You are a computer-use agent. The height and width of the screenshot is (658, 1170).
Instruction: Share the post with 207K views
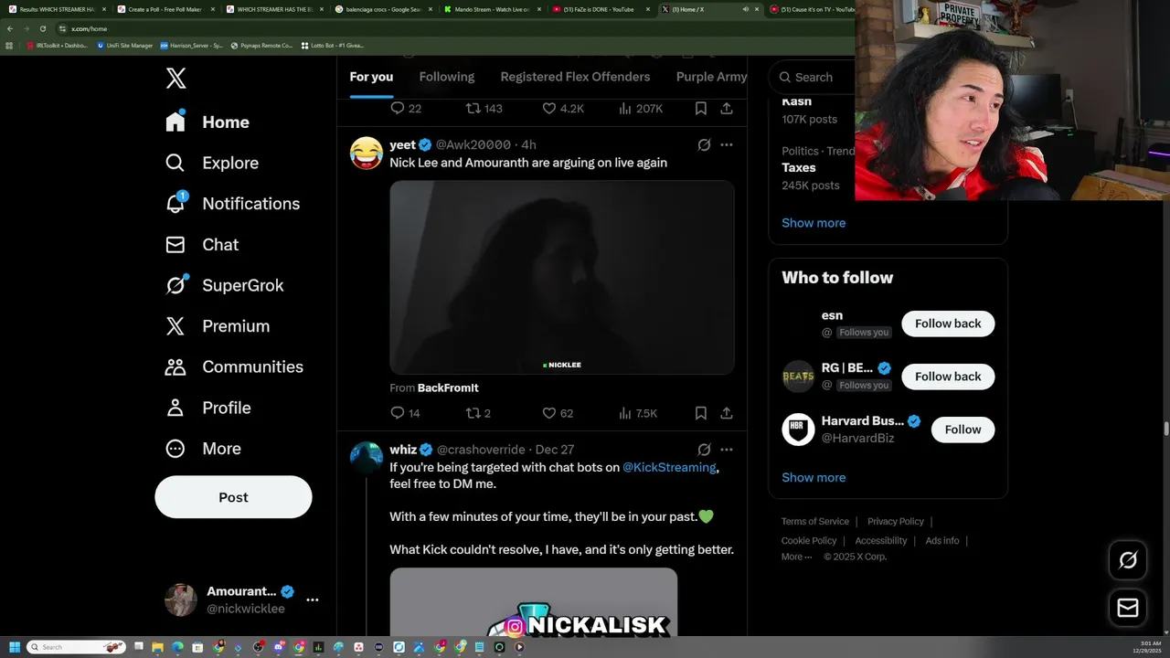coord(727,109)
